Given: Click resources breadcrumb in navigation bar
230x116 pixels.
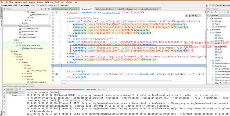Looking at the screenshot, I should (x=51, y=5).
